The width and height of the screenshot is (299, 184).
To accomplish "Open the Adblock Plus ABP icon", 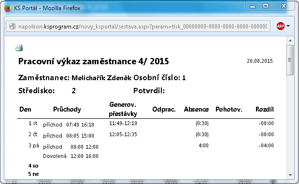I will 281,26.
